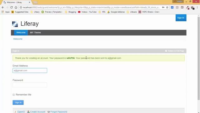
Task: Open Lifecare bookmark folder
Action: [x=132, y=12]
